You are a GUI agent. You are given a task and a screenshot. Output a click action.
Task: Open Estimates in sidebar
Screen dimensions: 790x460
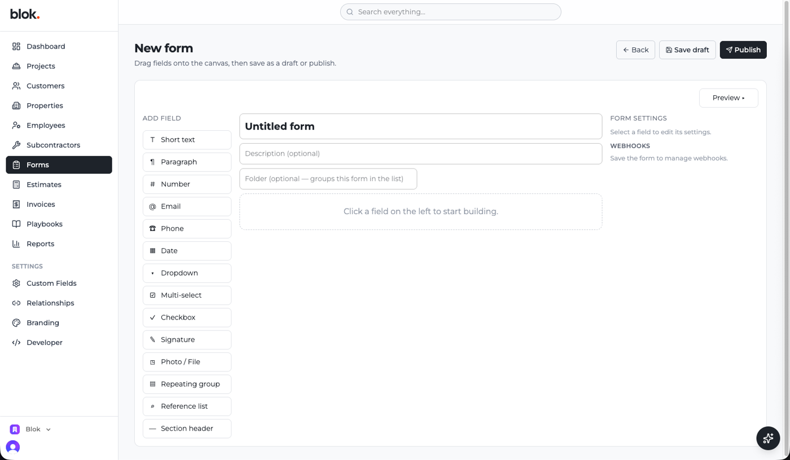(x=59, y=184)
